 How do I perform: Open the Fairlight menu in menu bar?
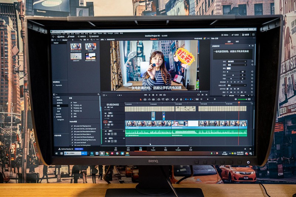(x=110, y=33)
